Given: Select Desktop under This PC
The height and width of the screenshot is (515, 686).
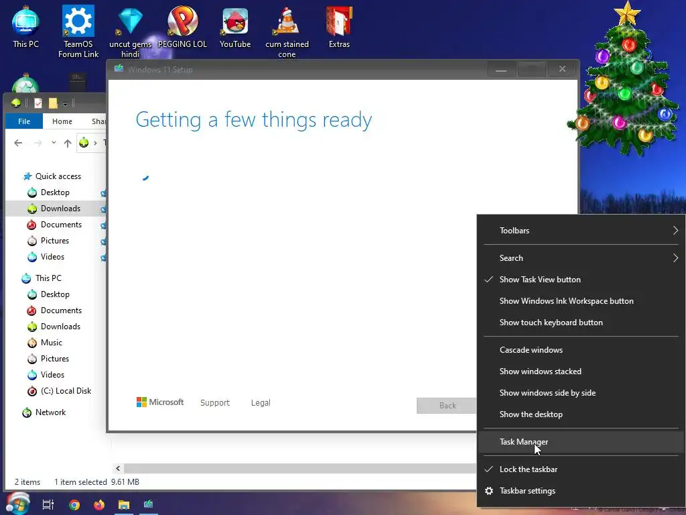Looking at the screenshot, I should [x=55, y=294].
